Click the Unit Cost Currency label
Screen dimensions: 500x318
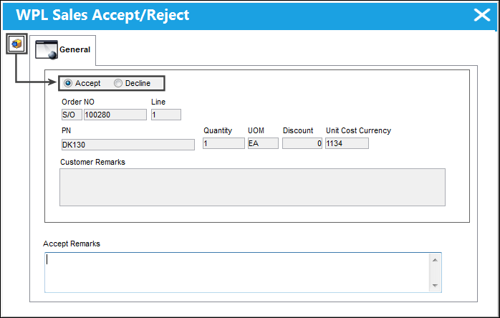[x=358, y=130]
